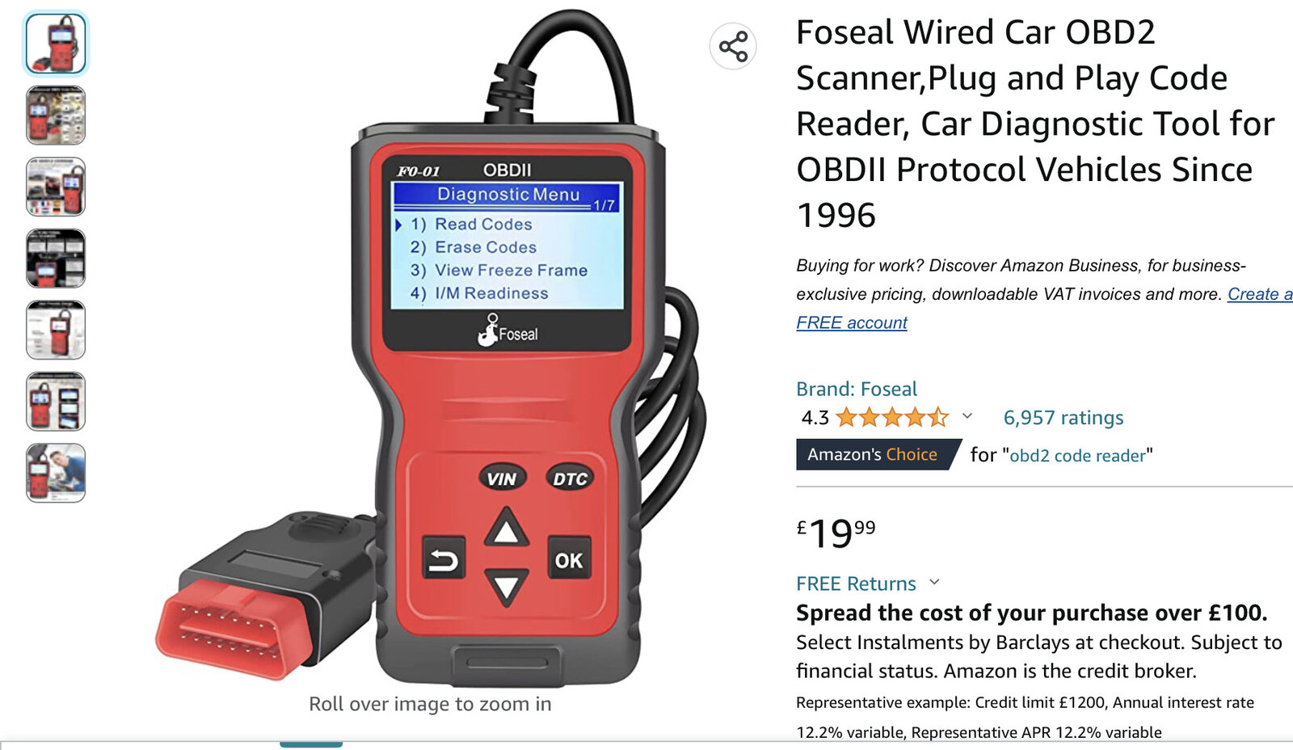Open the 6,957 ratings link
The height and width of the screenshot is (750, 1293).
(x=1063, y=417)
